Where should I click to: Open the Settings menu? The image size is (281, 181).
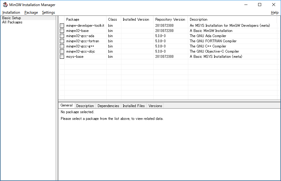point(49,12)
